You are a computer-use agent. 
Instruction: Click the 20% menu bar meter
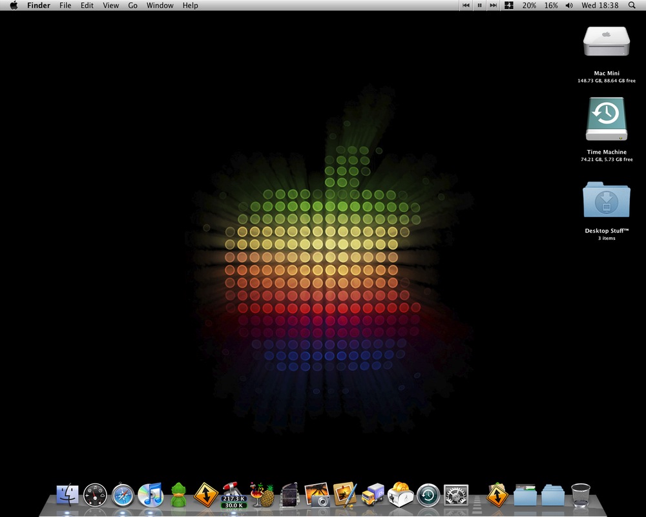[529, 5]
